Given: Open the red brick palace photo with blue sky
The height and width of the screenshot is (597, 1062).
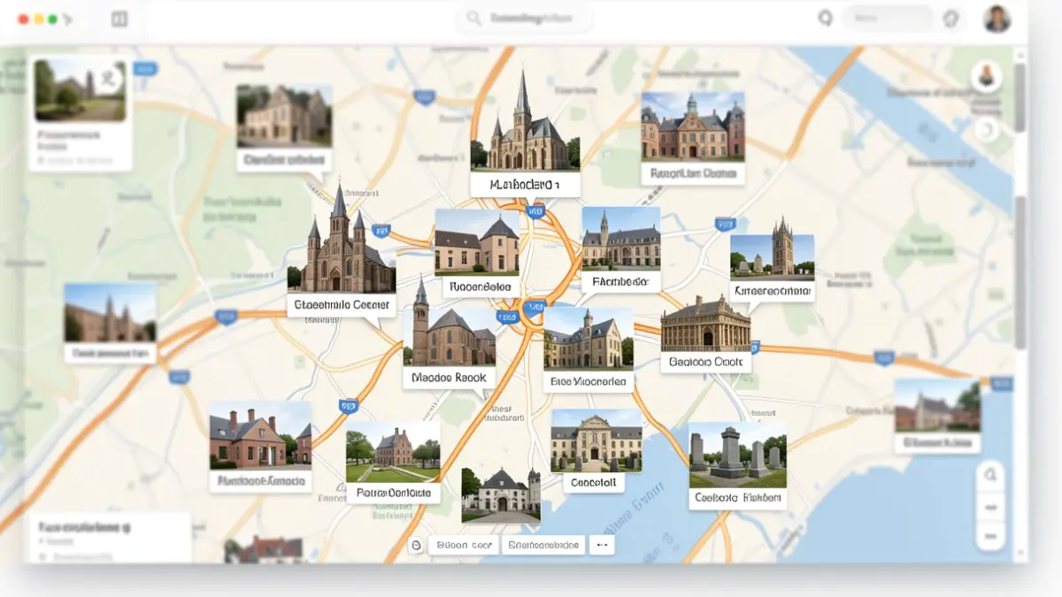Looking at the screenshot, I should pyautogui.click(x=693, y=126).
